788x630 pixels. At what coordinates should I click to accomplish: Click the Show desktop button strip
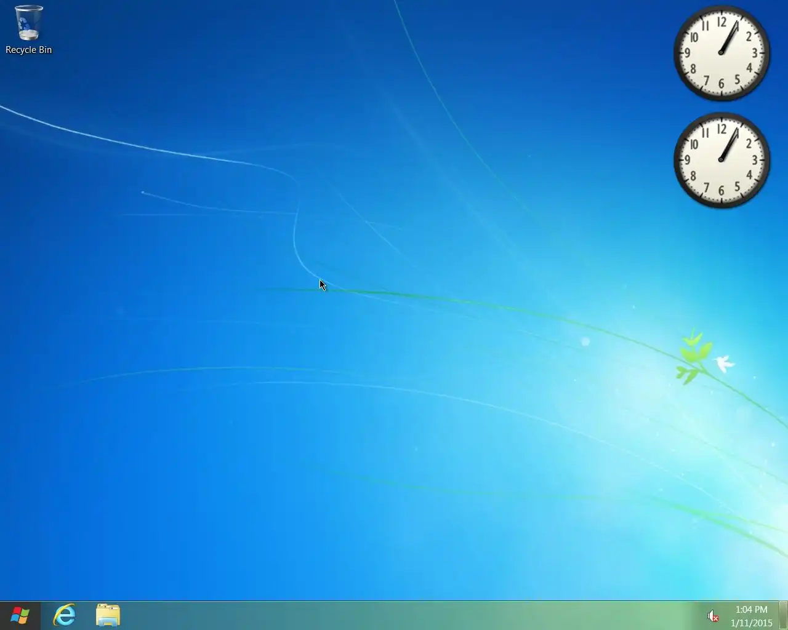(x=784, y=615)
